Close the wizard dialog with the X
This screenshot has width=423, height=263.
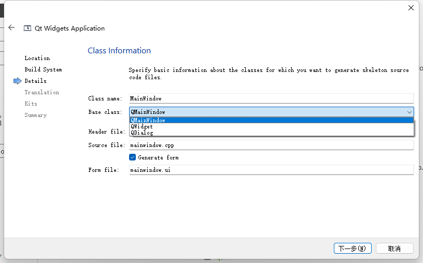411,8
